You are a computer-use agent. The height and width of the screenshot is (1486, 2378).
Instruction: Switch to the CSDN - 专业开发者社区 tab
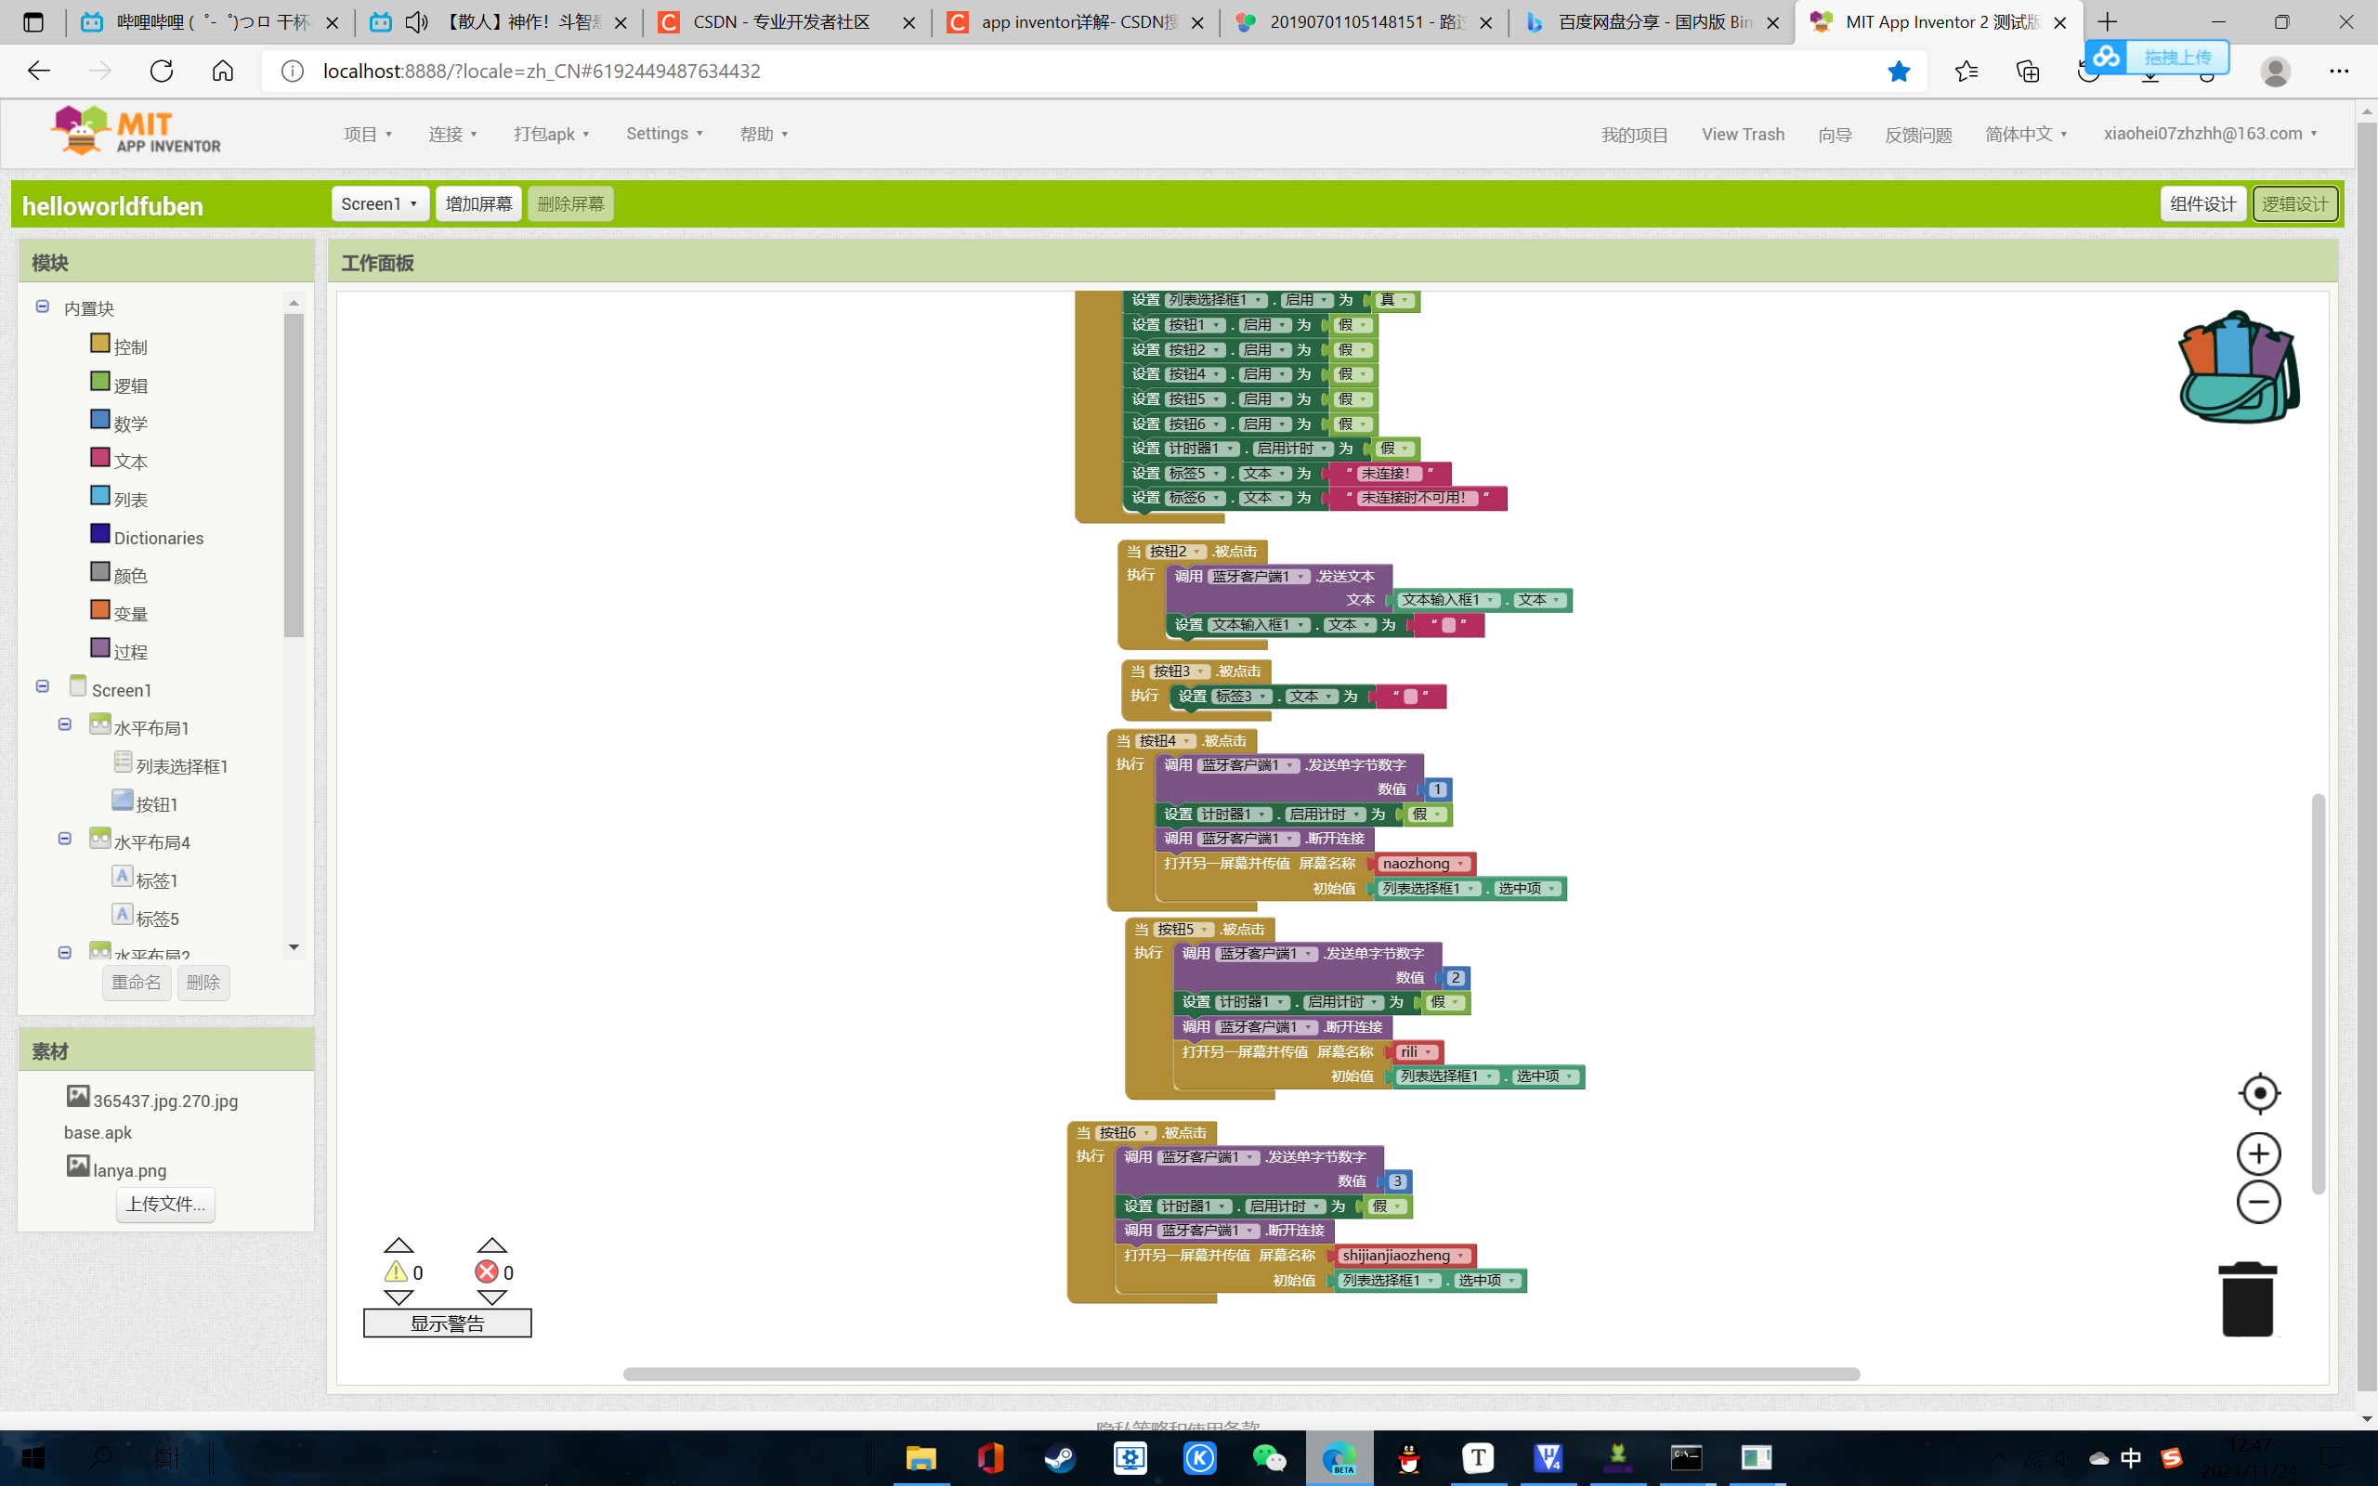pyautogui.click(x=787, y=21)
